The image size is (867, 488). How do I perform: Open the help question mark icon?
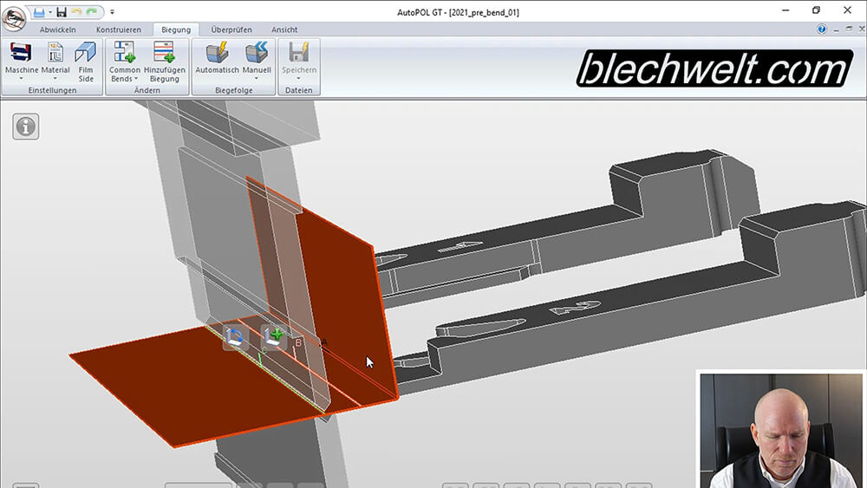click(x=821, y=29)
